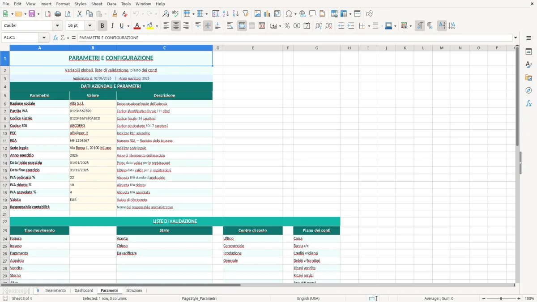Viewport: 537px width, 302px height.
Task: Open the sidebar Properties panel
Action: 528,52
